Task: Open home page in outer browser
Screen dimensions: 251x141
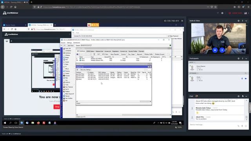Action: [15, 7]
